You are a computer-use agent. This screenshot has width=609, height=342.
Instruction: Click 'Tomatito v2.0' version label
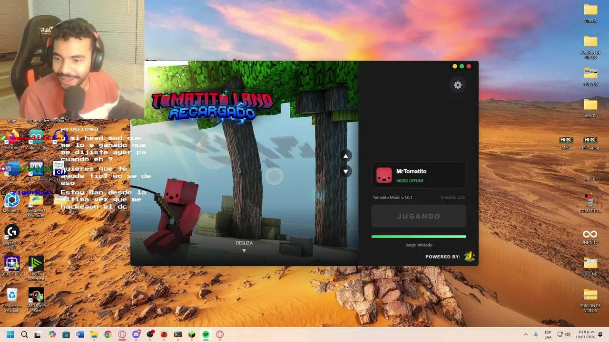coord(452,198)
